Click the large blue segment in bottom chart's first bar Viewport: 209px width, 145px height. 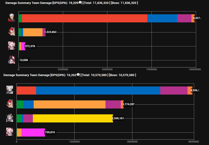pyautogui.click(x=98, y=90)
